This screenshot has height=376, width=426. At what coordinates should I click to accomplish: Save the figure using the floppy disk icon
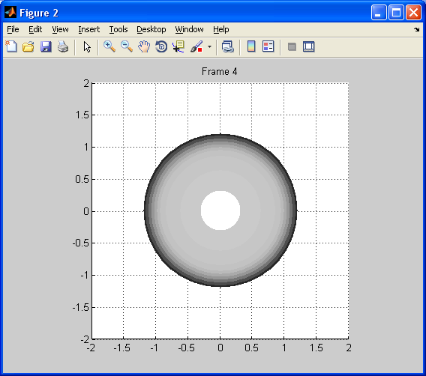tap(46, 46)
